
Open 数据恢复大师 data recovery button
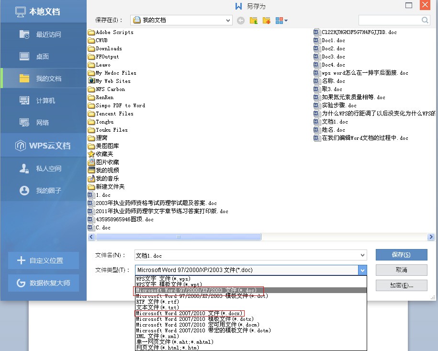click(44, 283)
